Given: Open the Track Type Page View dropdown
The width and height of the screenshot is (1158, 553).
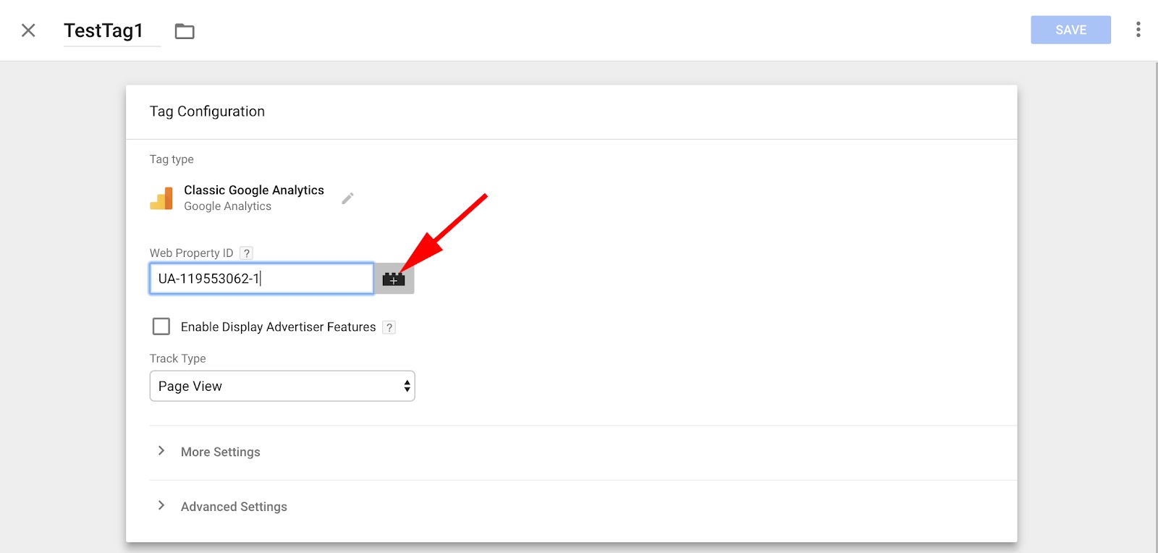Looking at the screenshot, I should pyautogui.click(x=282, y=386).
